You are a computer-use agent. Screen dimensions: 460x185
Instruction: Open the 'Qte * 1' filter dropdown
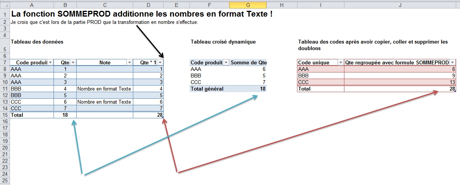pyautogui.click(x=160, y=62)
